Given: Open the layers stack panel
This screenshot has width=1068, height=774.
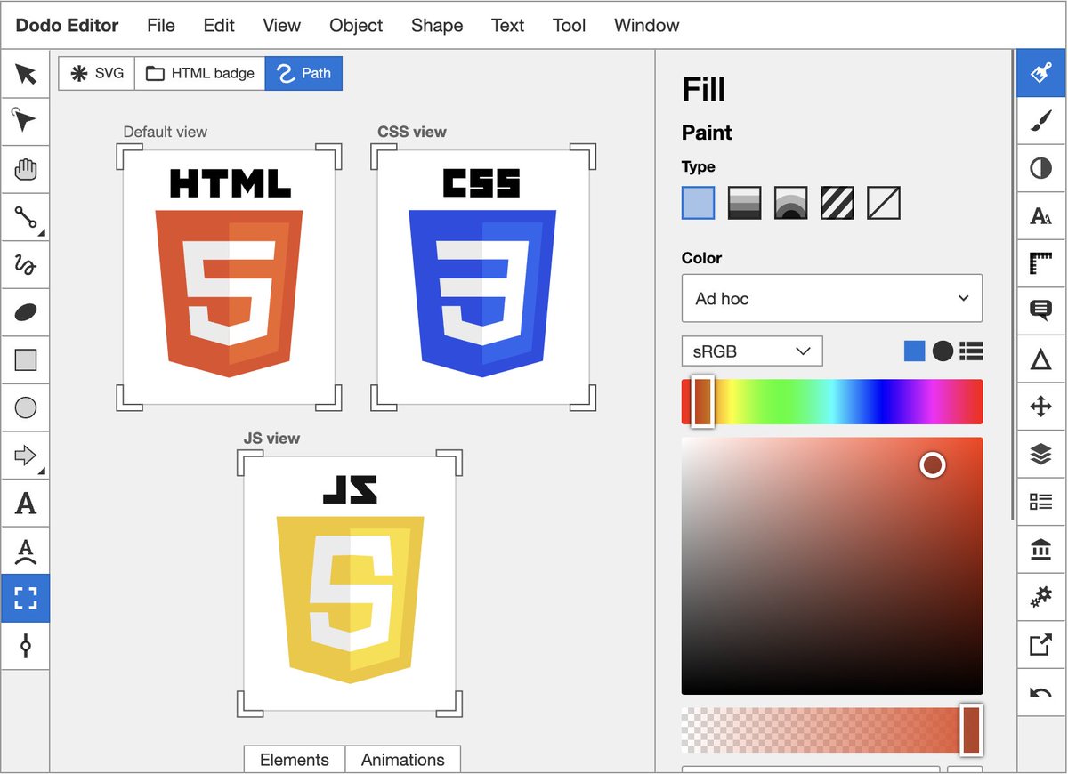Looking at the screenshot, I should 1041,455.
